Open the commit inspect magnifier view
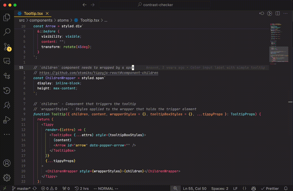Viewport: 293px width, 191px height. (x=7, y=105)
